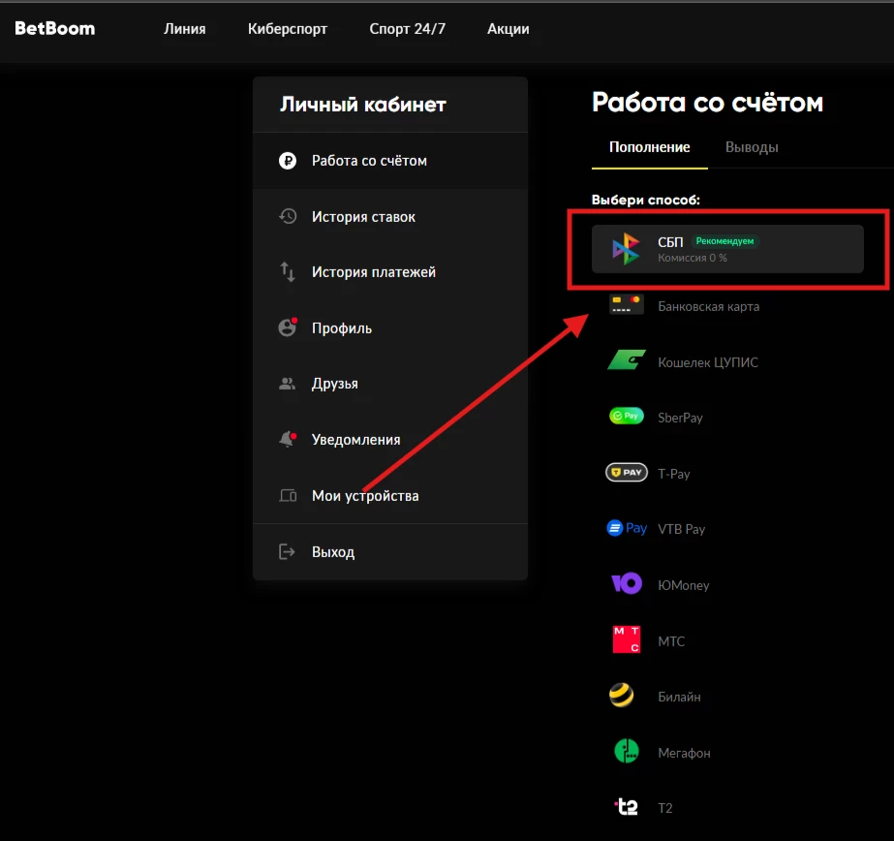
Task: Click the arrows icon beside История платежей
Action: (x=288, y=272)
